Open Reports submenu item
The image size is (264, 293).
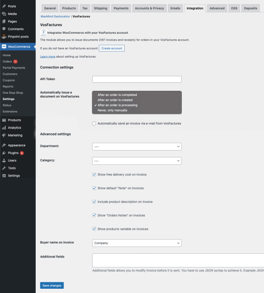click(x=8, y=87)
